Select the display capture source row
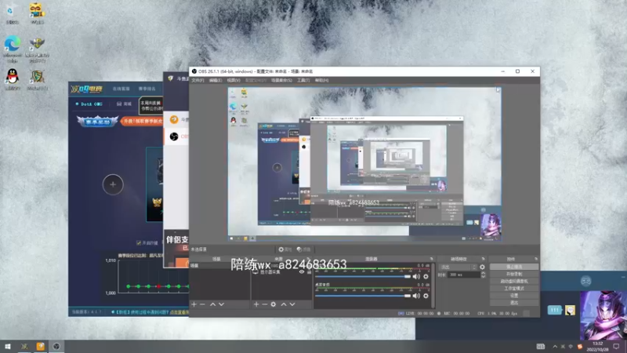Image resolution: width=627 pixels, height=353 pixels. [281, 271]
